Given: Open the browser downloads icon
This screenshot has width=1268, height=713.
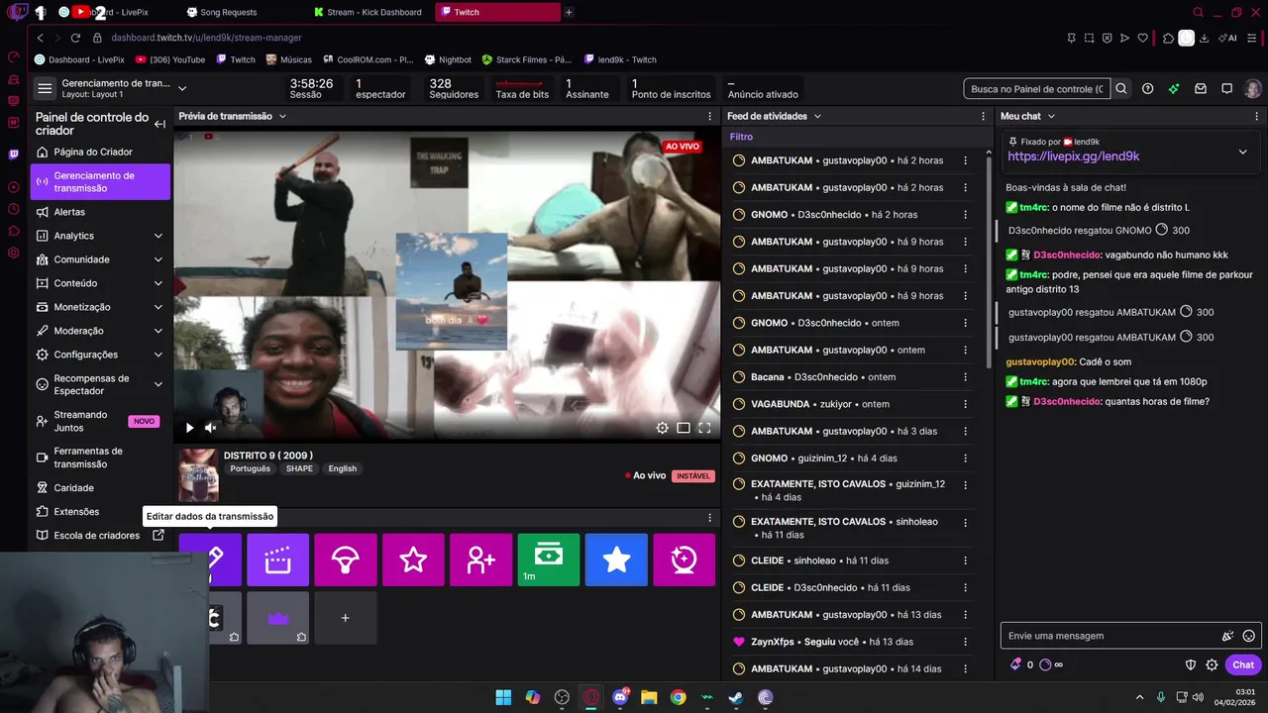Looking at the screenshot, I should click(1204, 38).
